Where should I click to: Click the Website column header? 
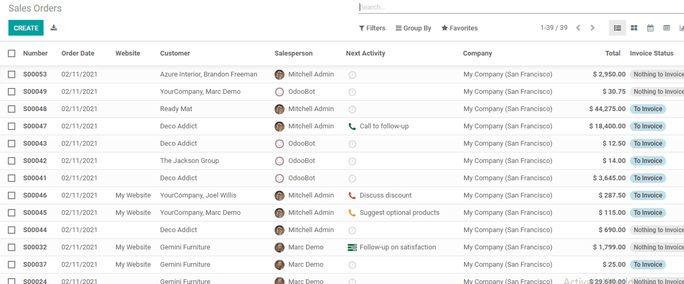pyautogui.click(x=128, y=53)
